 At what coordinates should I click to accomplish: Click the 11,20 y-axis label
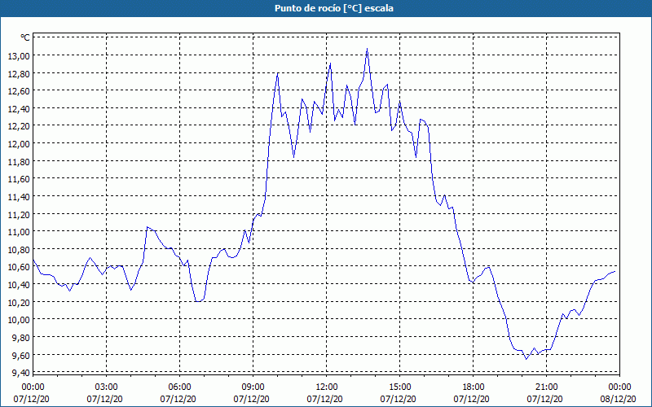pos(19,215)
